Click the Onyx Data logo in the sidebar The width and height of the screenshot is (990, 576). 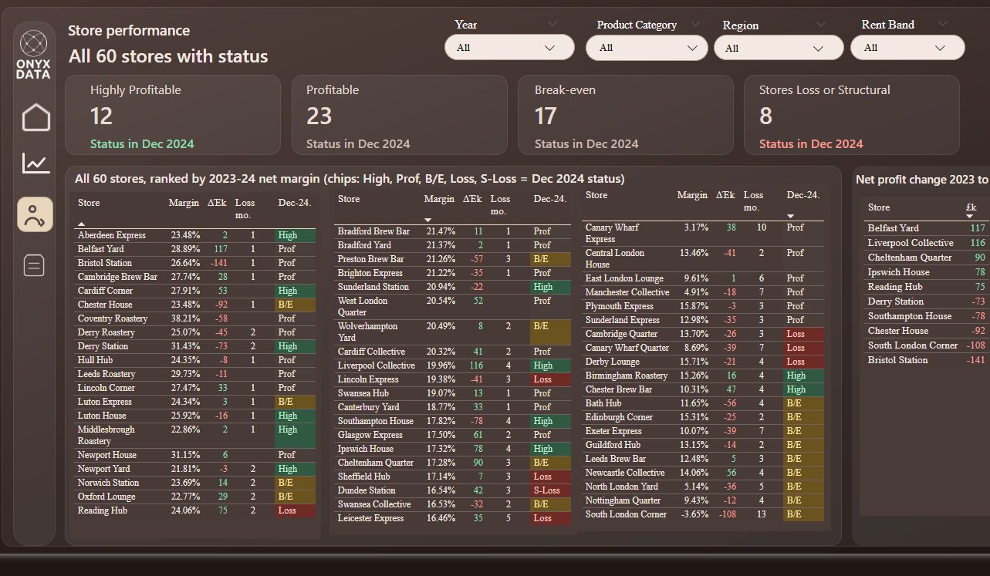coord(34,54)
